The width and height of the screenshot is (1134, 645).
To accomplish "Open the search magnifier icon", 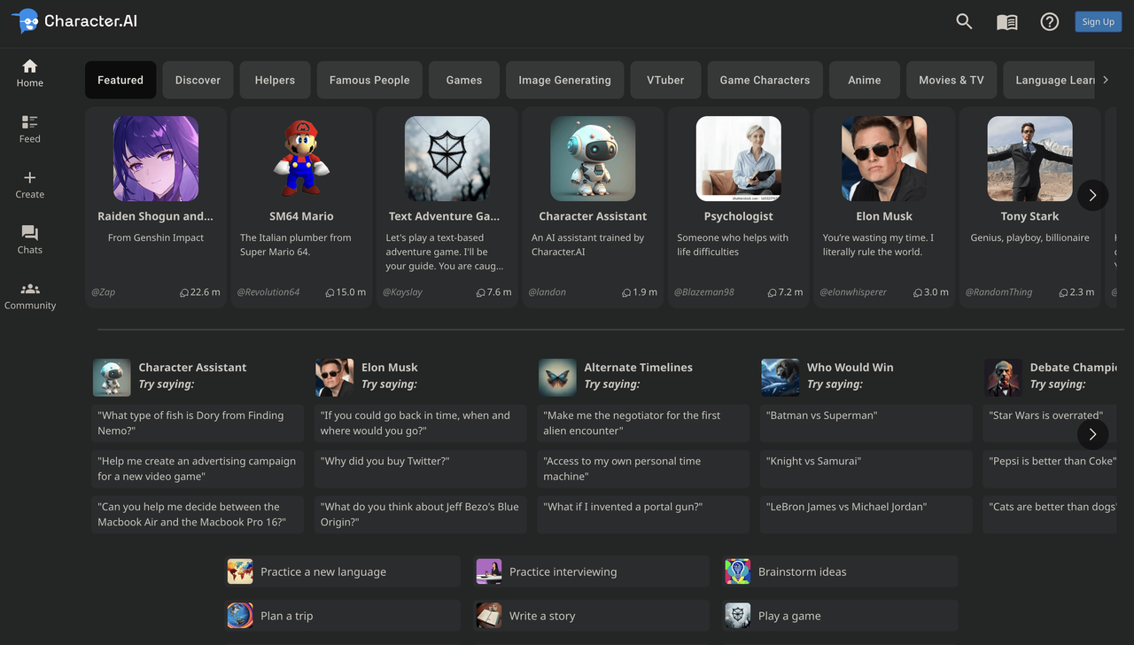I will pyautogui.click(x=964, y=22).
